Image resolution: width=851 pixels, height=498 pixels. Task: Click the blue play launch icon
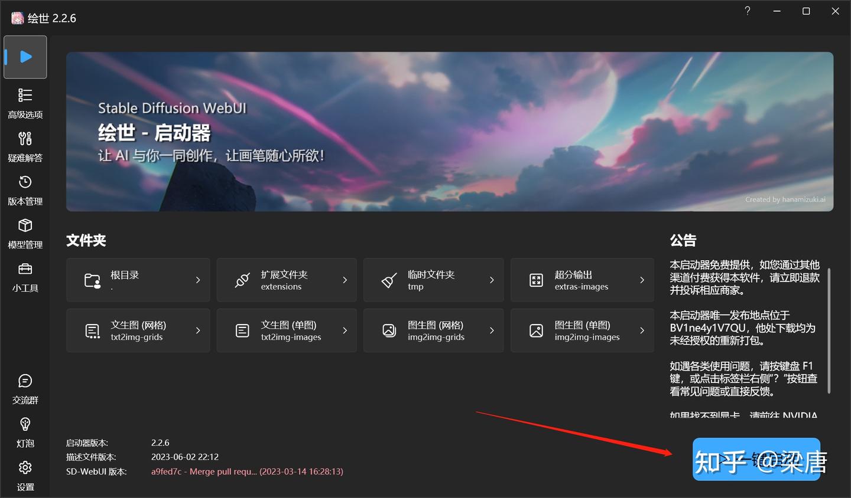pos(25,57)
